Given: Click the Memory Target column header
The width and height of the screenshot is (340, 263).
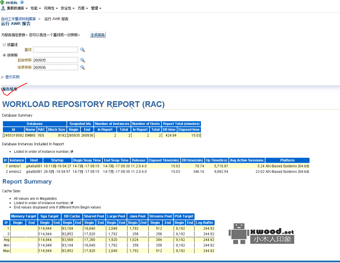Looking at the screenshot, I should pos(24,216).
